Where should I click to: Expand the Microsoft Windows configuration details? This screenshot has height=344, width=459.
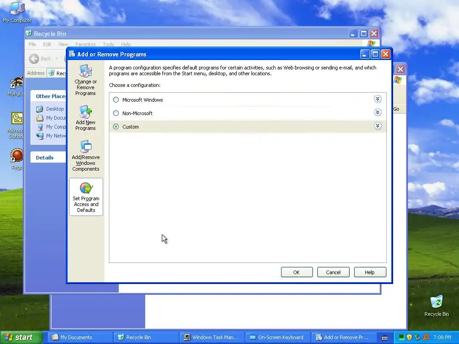tap(377, 99)
